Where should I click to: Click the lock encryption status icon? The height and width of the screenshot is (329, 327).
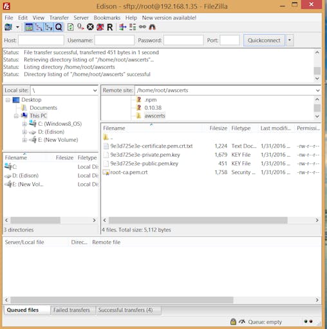coord(233,322)
